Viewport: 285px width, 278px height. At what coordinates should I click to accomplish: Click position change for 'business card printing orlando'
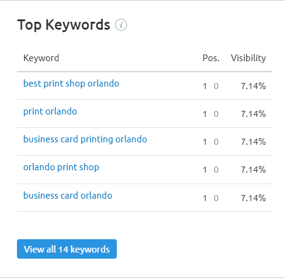[216, 142]
